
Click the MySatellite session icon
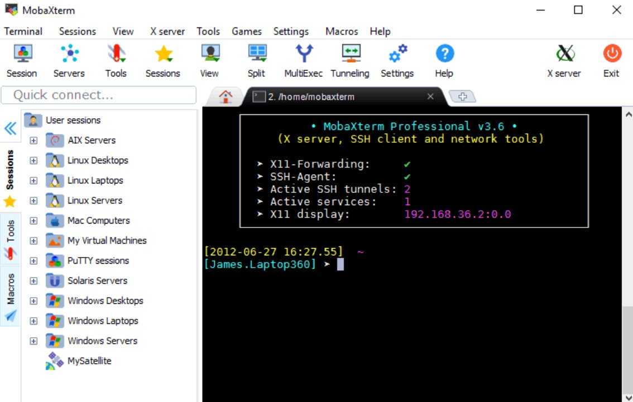55,361
